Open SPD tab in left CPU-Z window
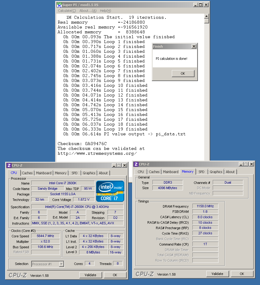This screenshot has width=260, height=285. 74,173
